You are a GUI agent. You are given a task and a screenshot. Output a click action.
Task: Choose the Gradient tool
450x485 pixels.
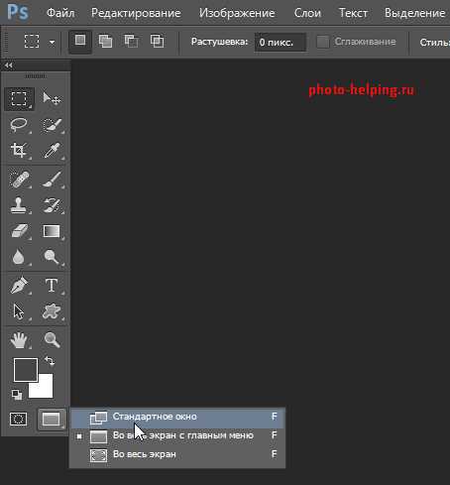[52, 231]
